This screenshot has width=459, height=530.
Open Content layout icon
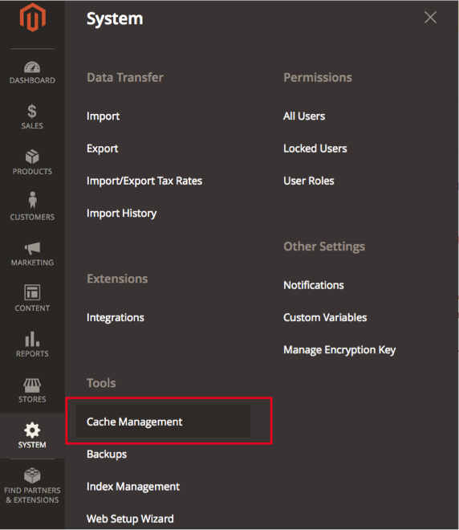point(32,292)
